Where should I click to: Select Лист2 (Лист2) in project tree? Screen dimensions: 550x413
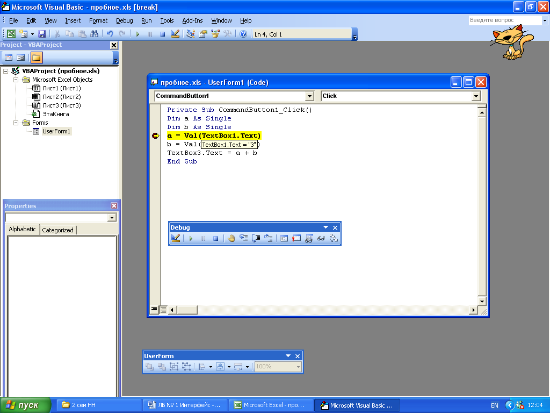pyautogui.click(x=61, y=97)
